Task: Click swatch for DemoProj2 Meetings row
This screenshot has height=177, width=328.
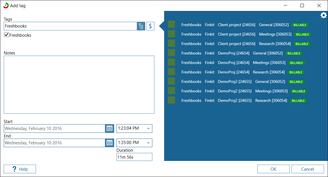Action: point(172,91)
